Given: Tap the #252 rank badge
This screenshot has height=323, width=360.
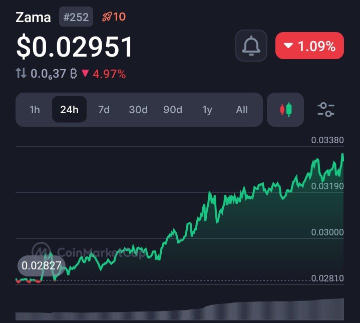Looking at the screenshot, I should click(76, 17).
